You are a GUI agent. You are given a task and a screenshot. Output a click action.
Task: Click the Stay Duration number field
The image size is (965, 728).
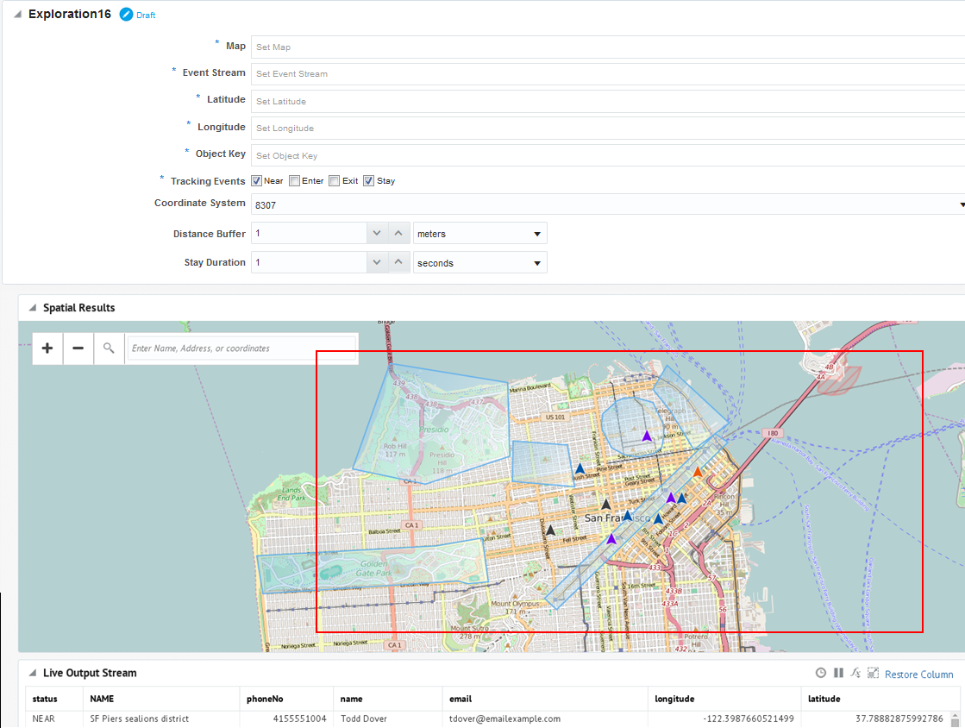(309, 262)
